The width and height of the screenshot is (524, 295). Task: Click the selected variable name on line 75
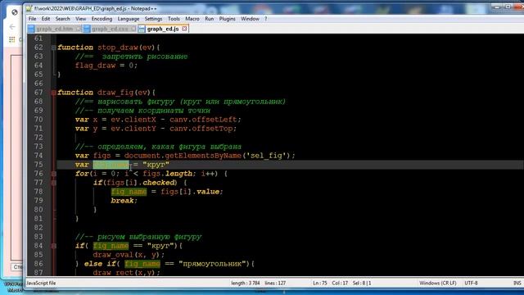coord(111,165)
